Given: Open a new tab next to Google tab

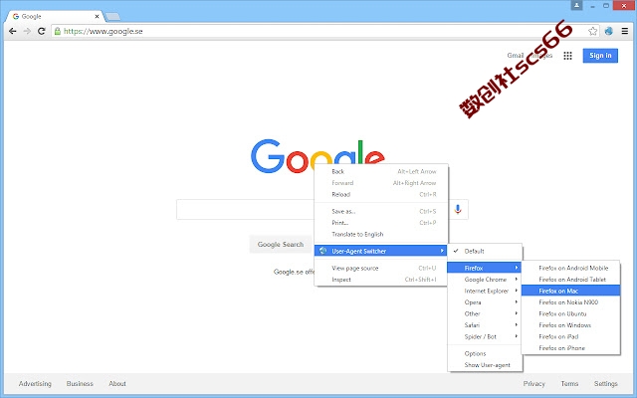Looking at the screenshot, I should pyautogui.click(x=112, y=17).
